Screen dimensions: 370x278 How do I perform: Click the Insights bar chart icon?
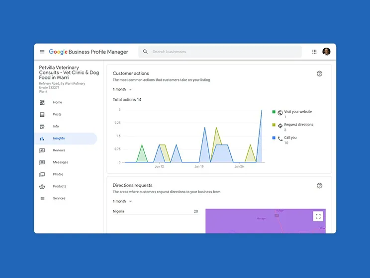point(42,139)
